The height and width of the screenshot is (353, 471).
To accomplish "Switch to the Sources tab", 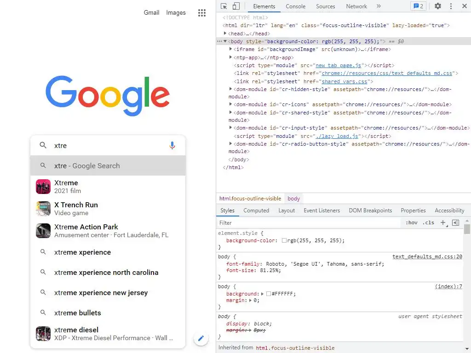I will 325,6.
